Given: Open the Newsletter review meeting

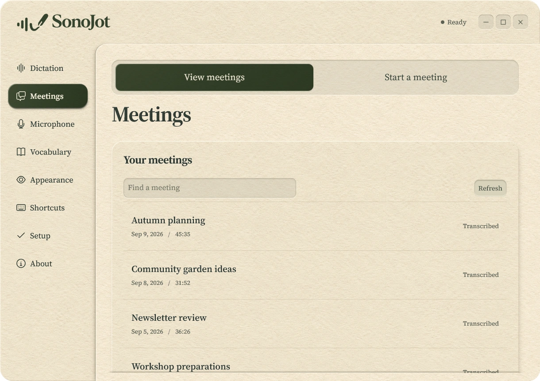Looking at the screenshot, I should [x=315, y=324].
